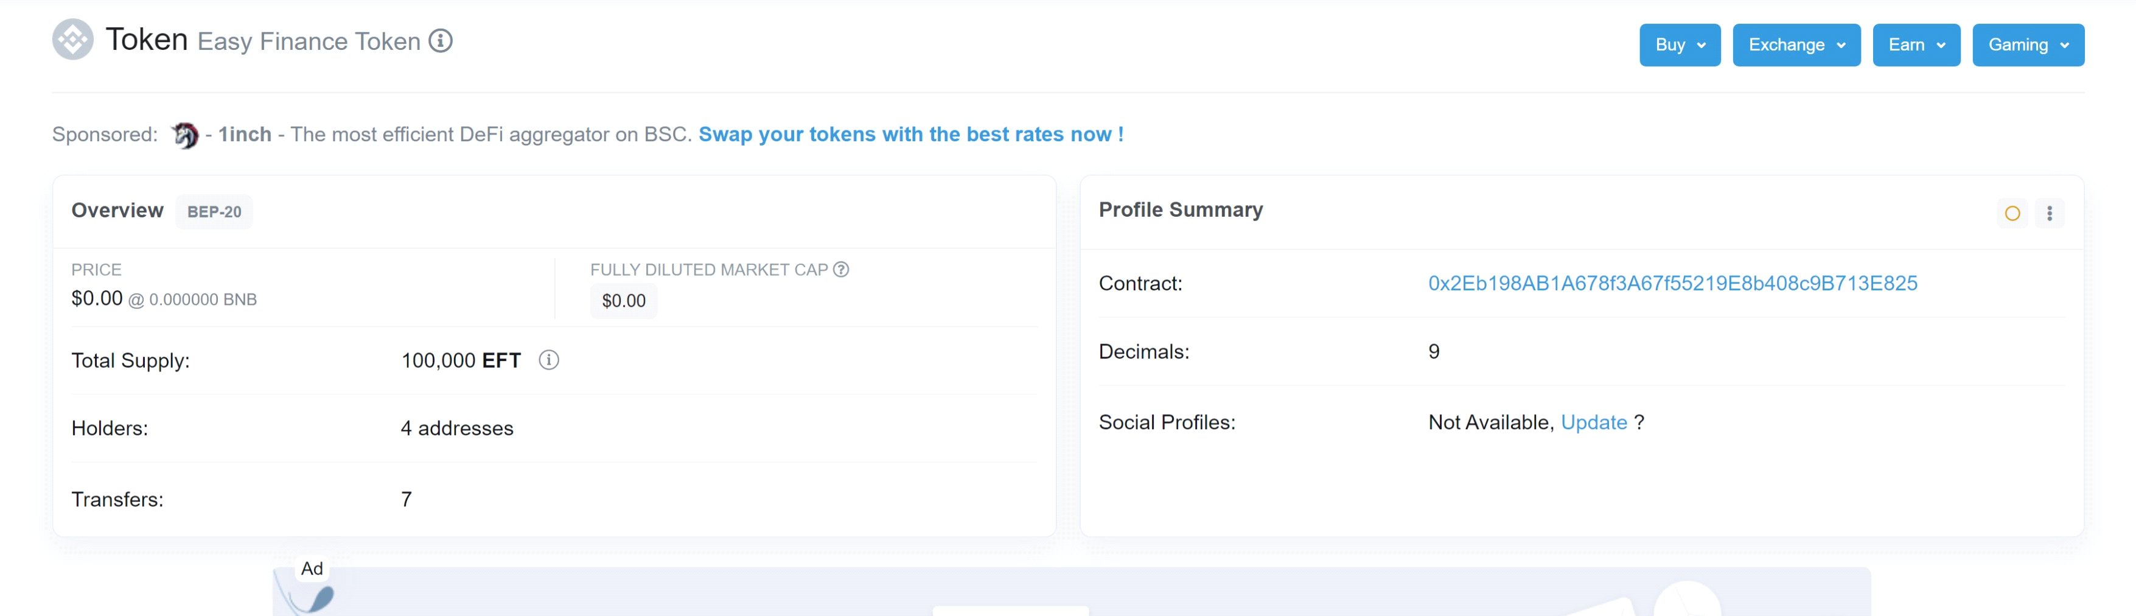Expand the Earn dropdown
This screenshot has height=616, width=2136.
coord(1916,45)
